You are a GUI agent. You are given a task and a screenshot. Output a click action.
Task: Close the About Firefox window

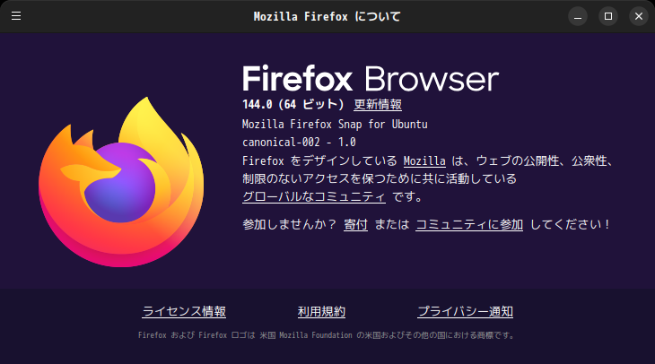[x=639, y=16]
